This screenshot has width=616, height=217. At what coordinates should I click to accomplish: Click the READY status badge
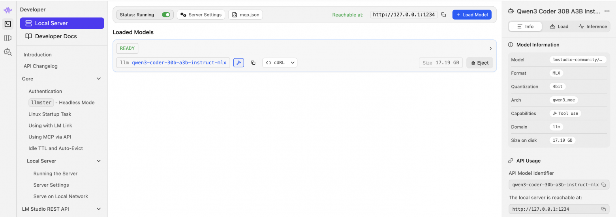(127, 49)
